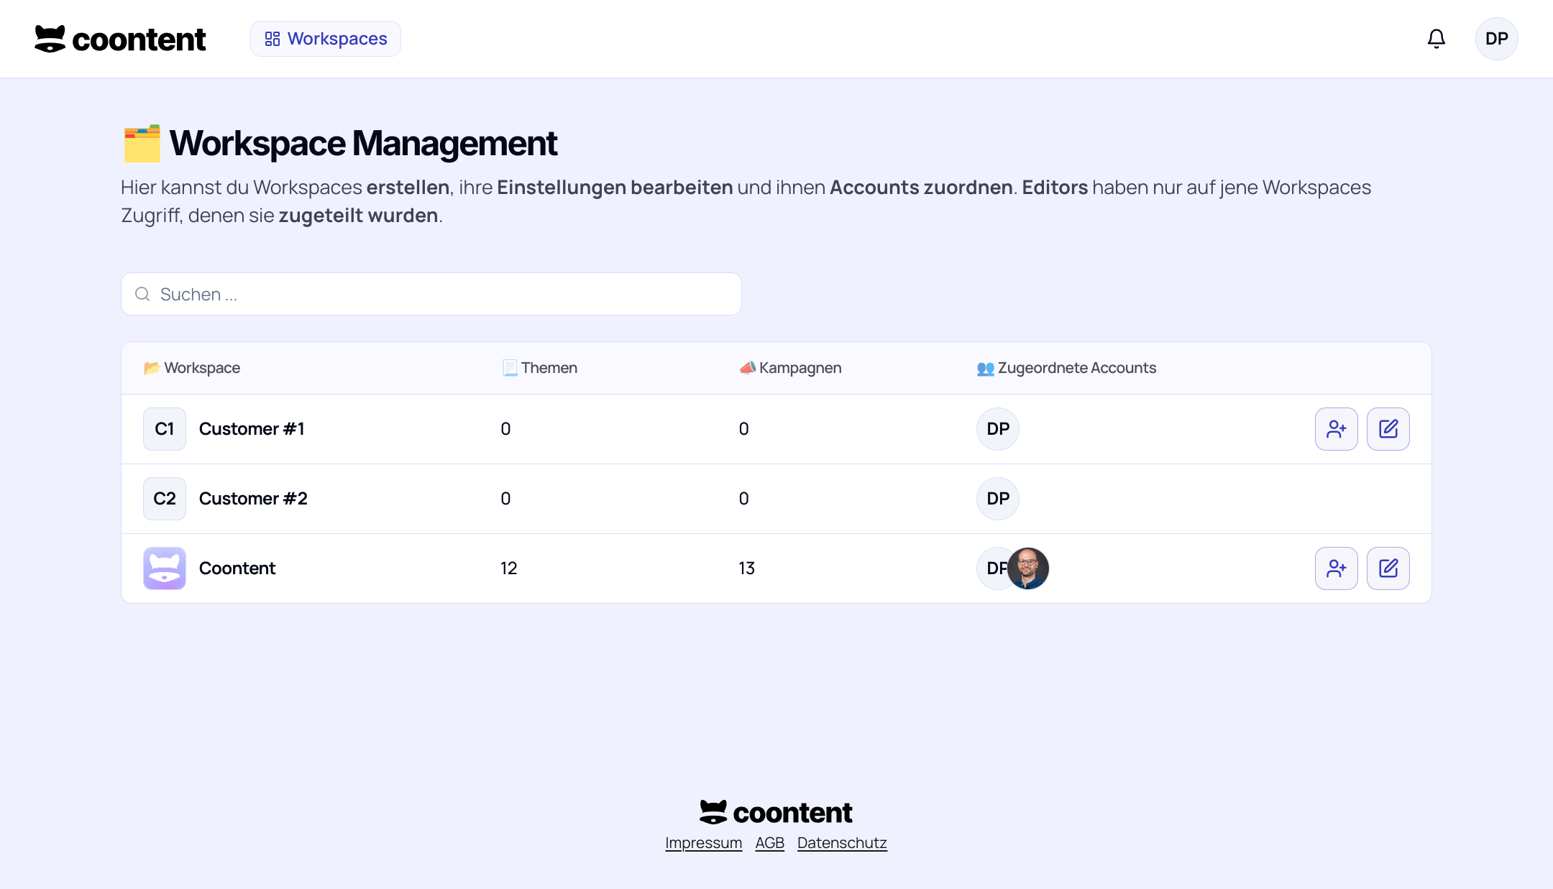
Task: Click the Kampagnen count 13
Action: [747, 568]
